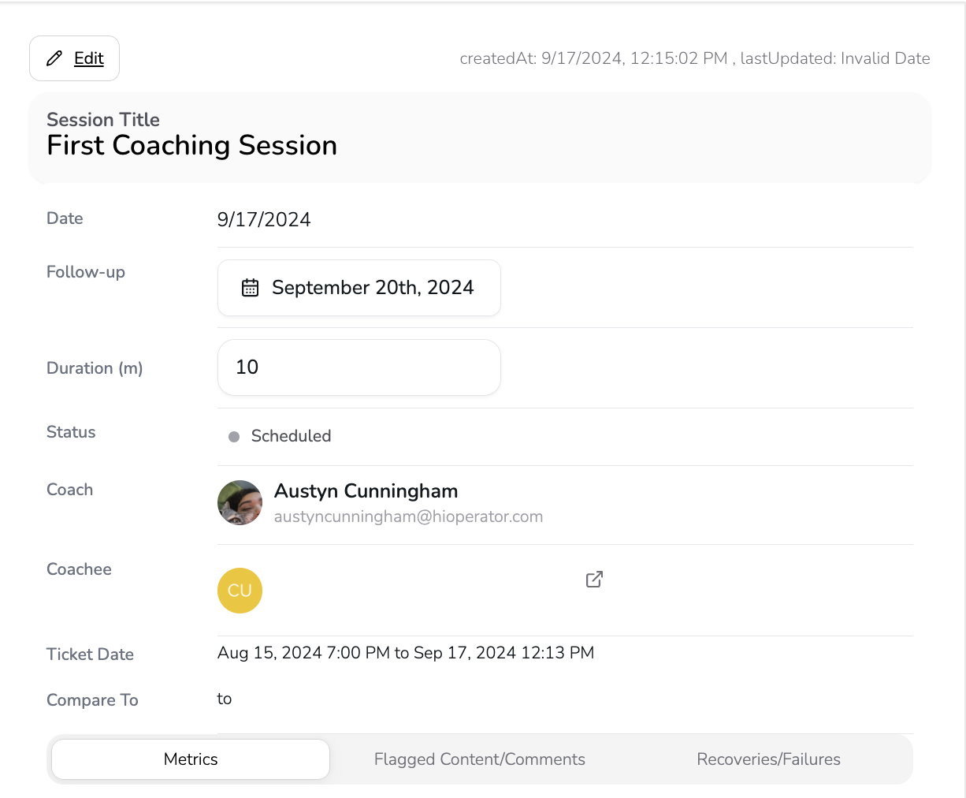966x798 pixels.
Task: Click the underlined Edit text
Action: click(89, 58)
